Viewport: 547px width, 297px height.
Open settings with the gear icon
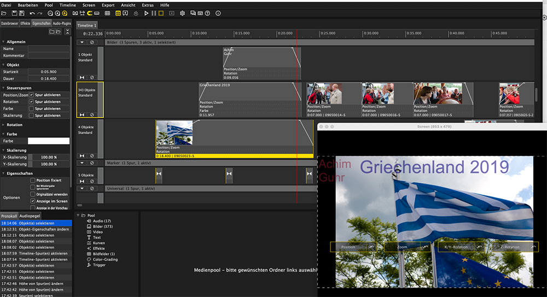pyautogui.click(x=182, y=13)
